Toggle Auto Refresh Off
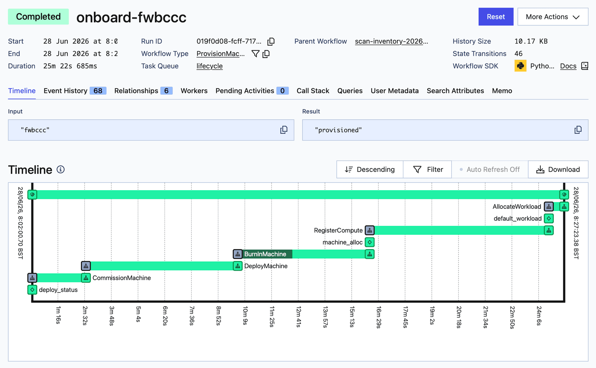 490,170
